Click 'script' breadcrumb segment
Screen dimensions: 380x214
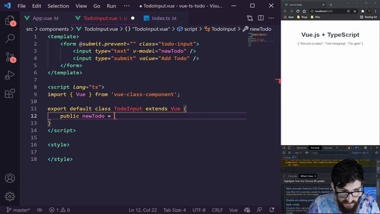pos(191,29)
